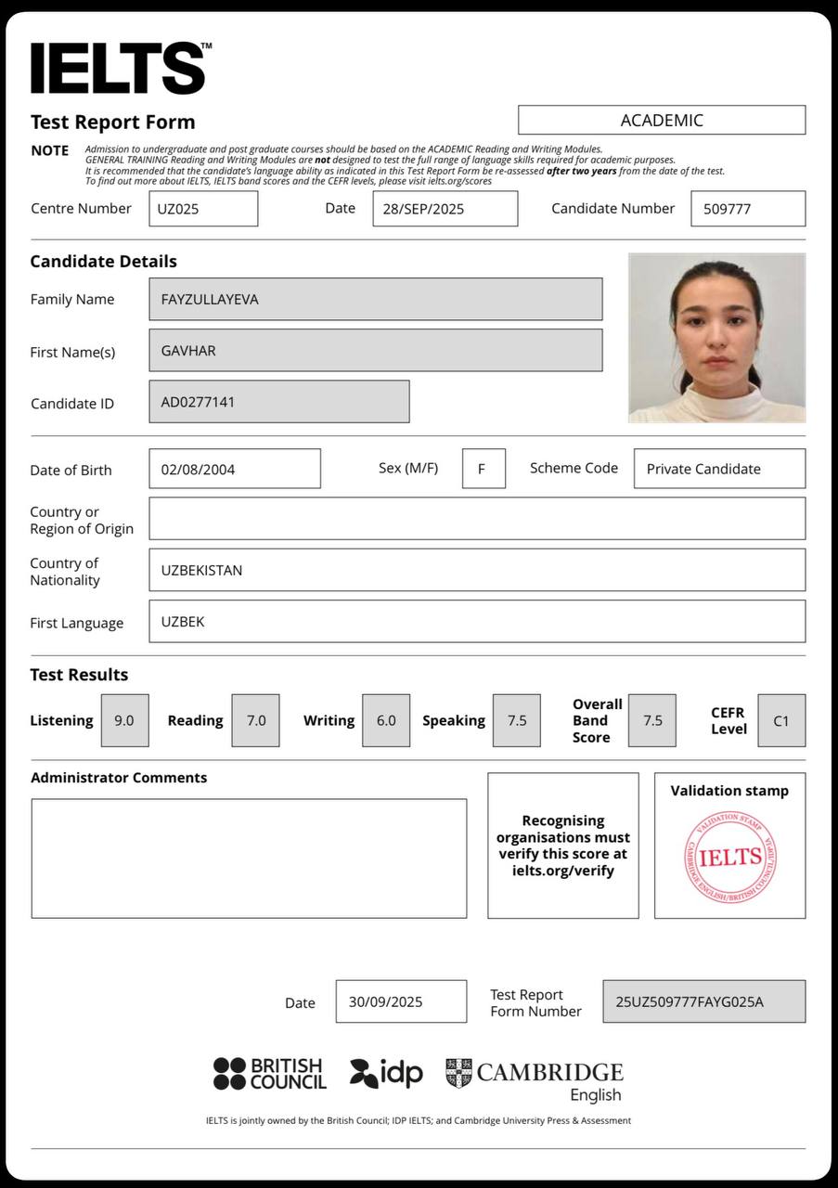
Task: Click the red IELTS validation stamp
Action: [x=731, y=856]
